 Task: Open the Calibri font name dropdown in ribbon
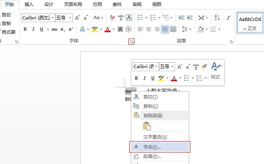click(x=52, y=18)
